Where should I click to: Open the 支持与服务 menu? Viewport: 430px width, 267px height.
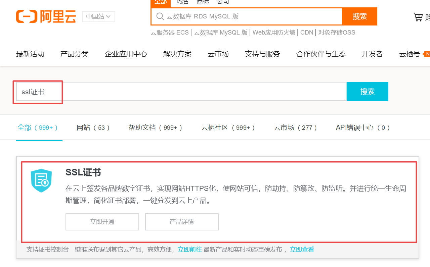pos(262,54)
